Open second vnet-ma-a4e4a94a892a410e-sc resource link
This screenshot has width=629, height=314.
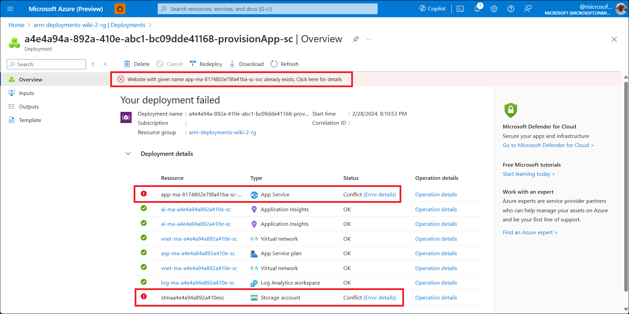coord(199,268)
